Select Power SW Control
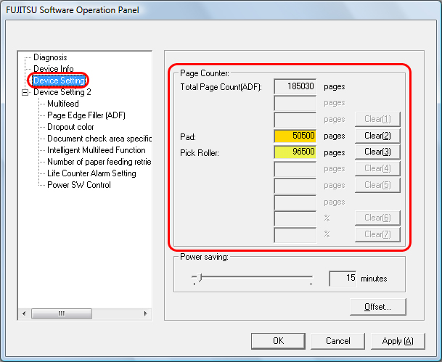The height and width of the screenshot is (362, 442). click(79, 185)
